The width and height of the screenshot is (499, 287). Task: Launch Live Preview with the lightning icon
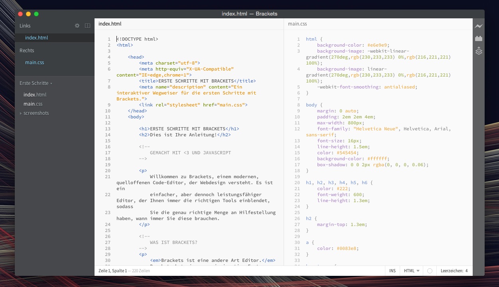click(479, 26)
